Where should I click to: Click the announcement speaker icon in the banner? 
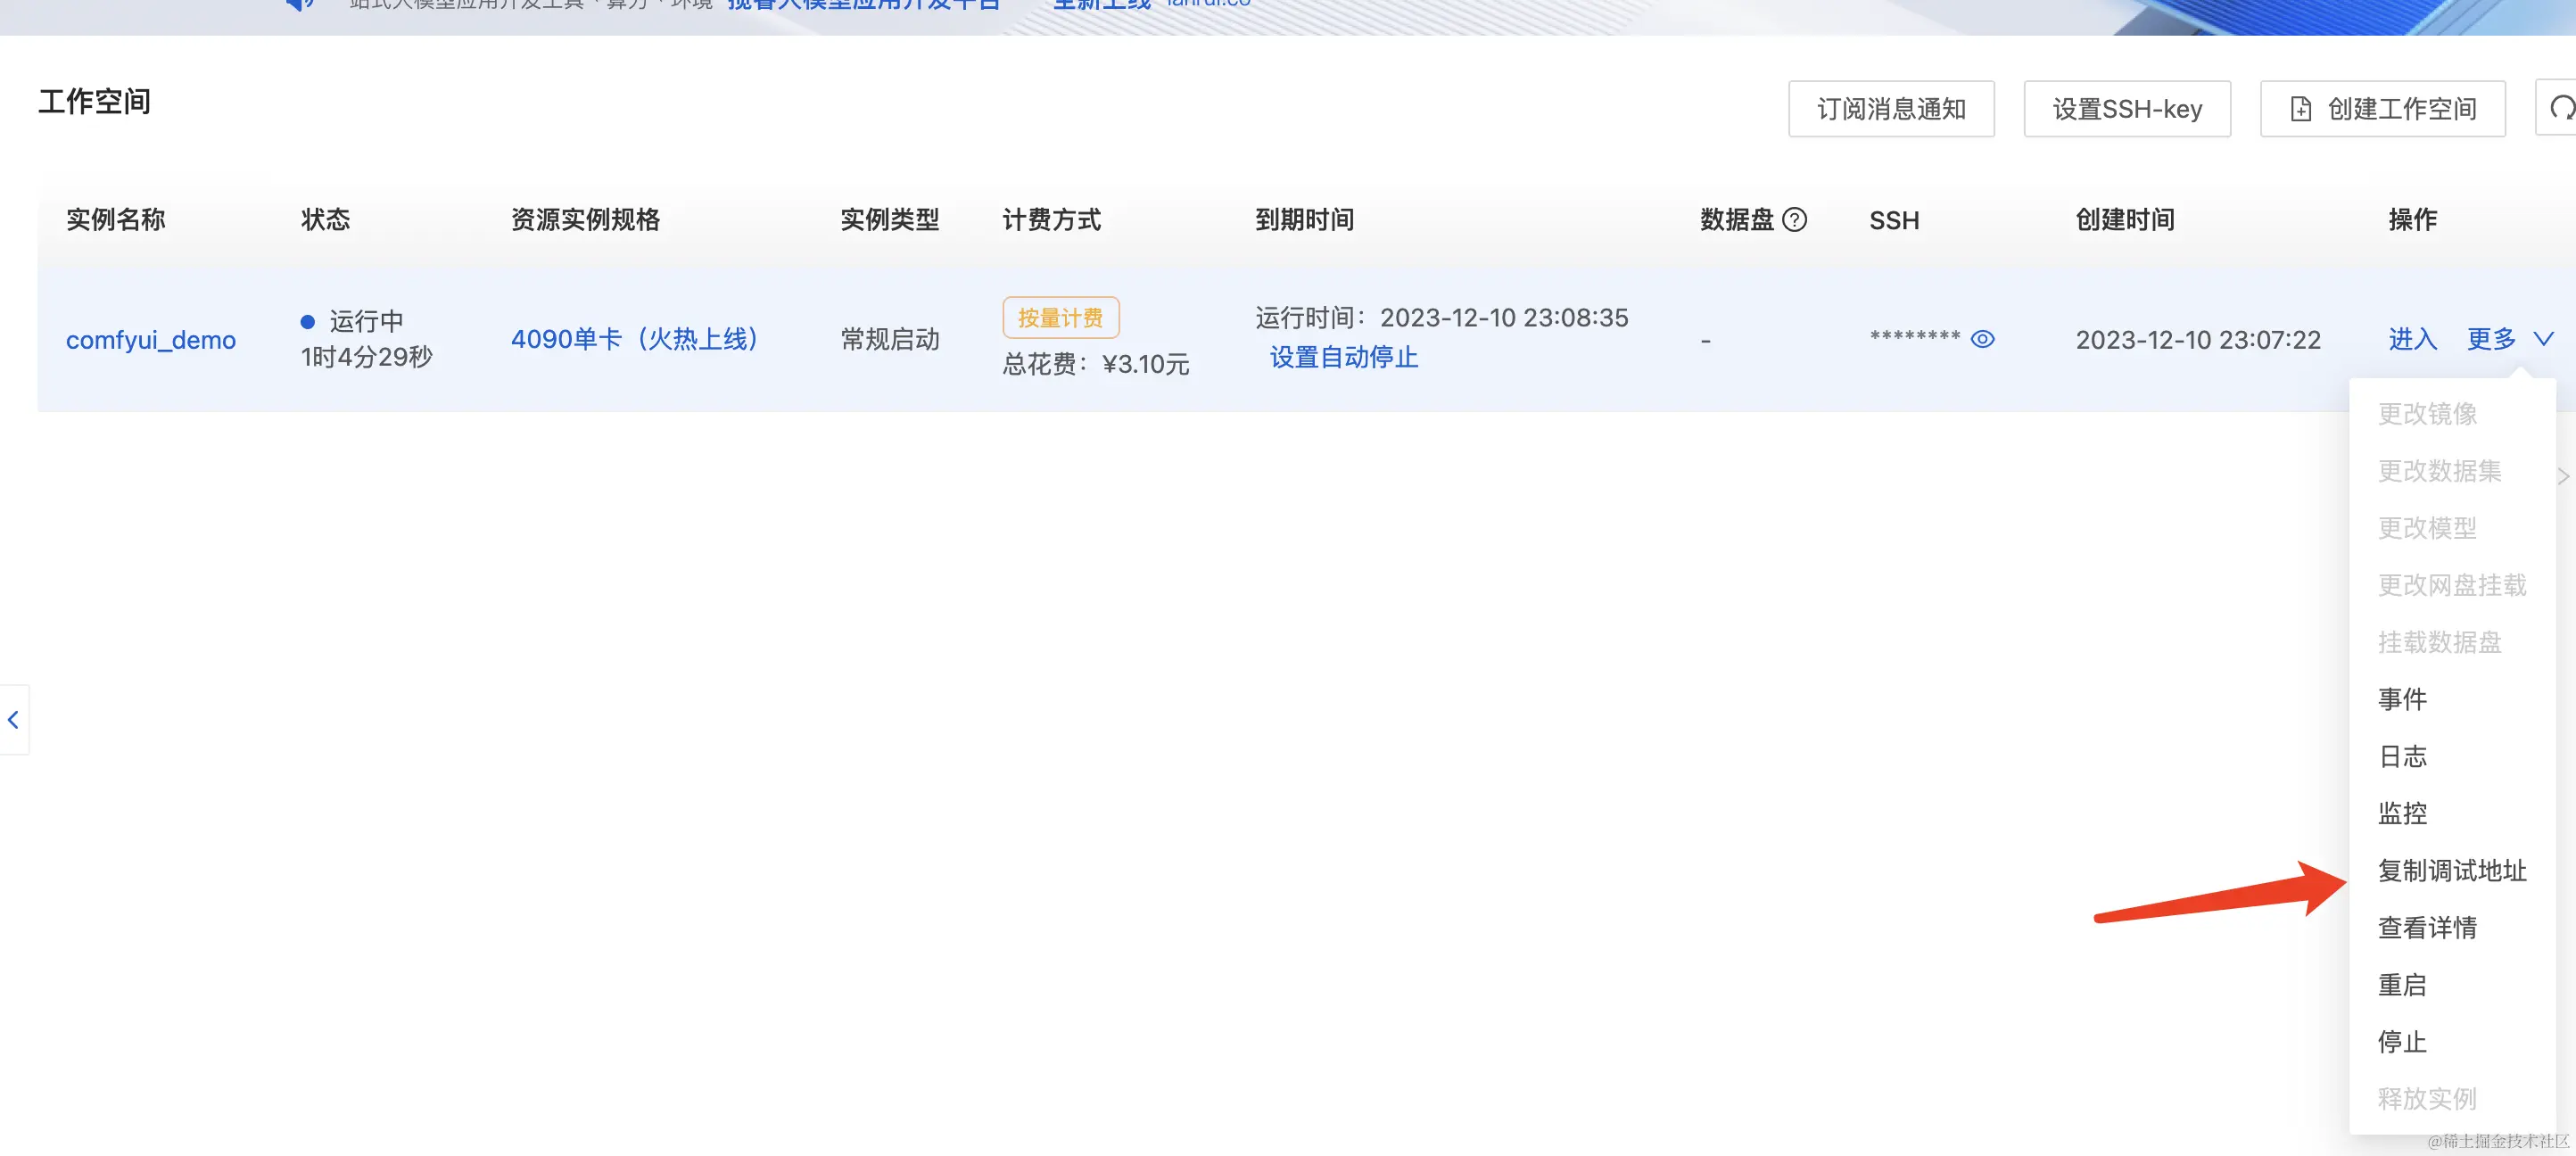(x=297, y=4)
